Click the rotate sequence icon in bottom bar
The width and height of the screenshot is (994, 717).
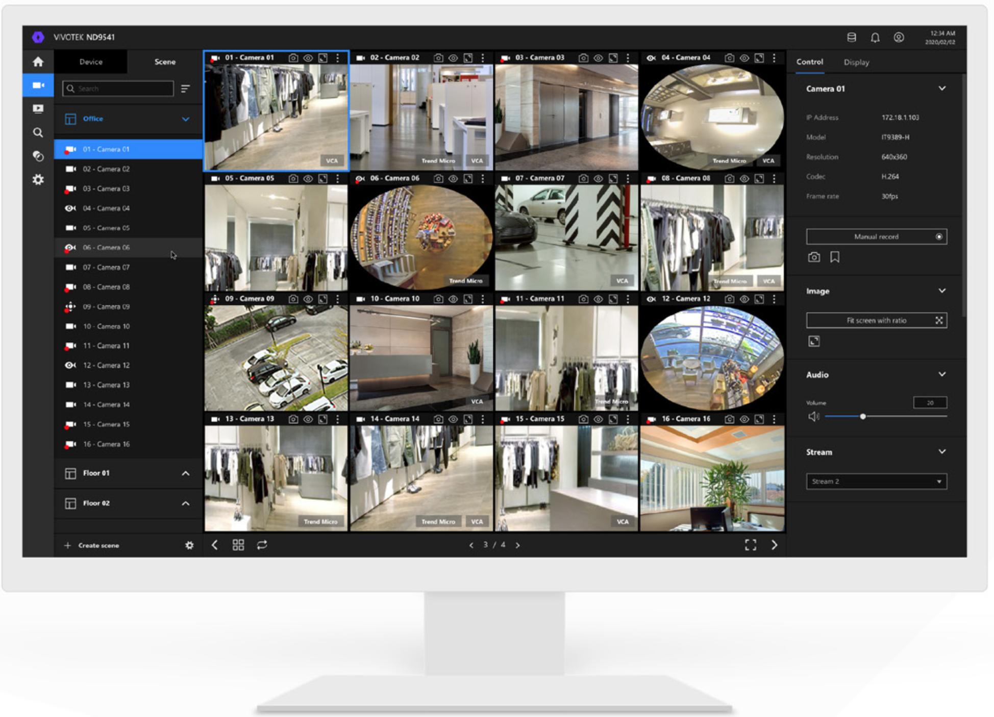(262, 545)
